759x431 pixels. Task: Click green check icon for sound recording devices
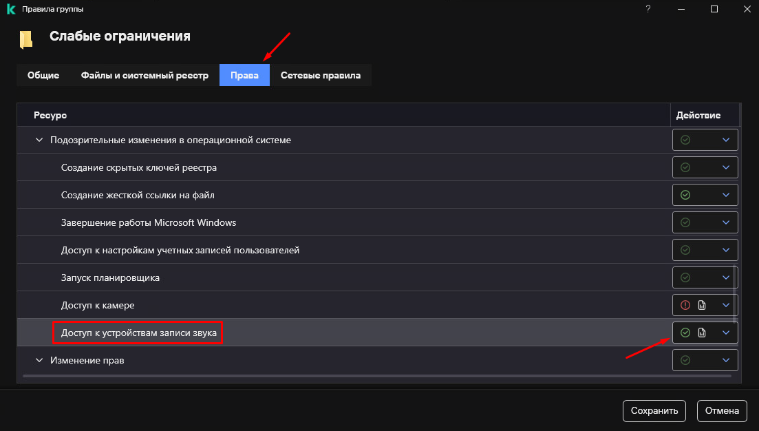[x=685, y=333]
